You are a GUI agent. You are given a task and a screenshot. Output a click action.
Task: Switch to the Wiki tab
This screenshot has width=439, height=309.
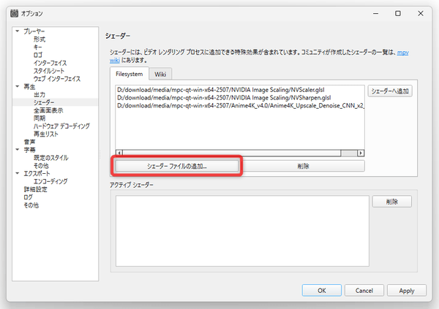tap(160, 74)
